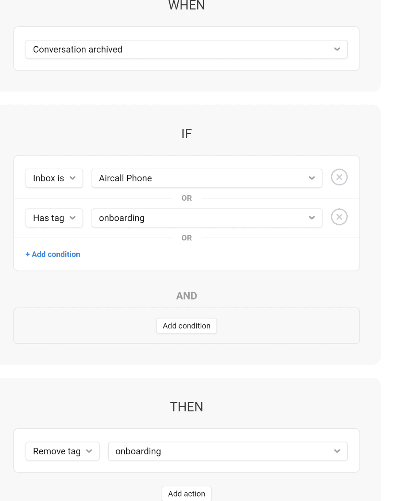Click the + Add condition link
This screenshot has height=501, width=394.
coord(53,254)
